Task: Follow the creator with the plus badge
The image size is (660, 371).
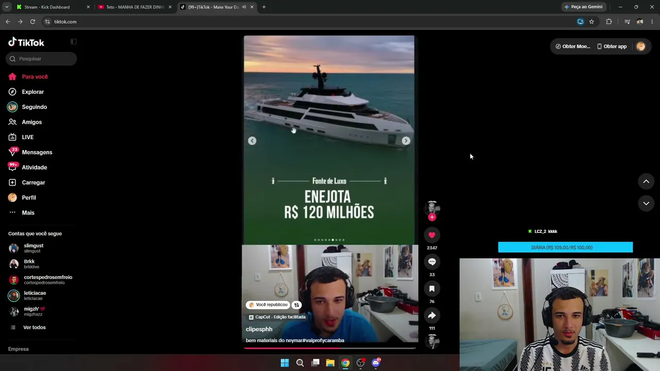Action: click(x=432, y=217)
